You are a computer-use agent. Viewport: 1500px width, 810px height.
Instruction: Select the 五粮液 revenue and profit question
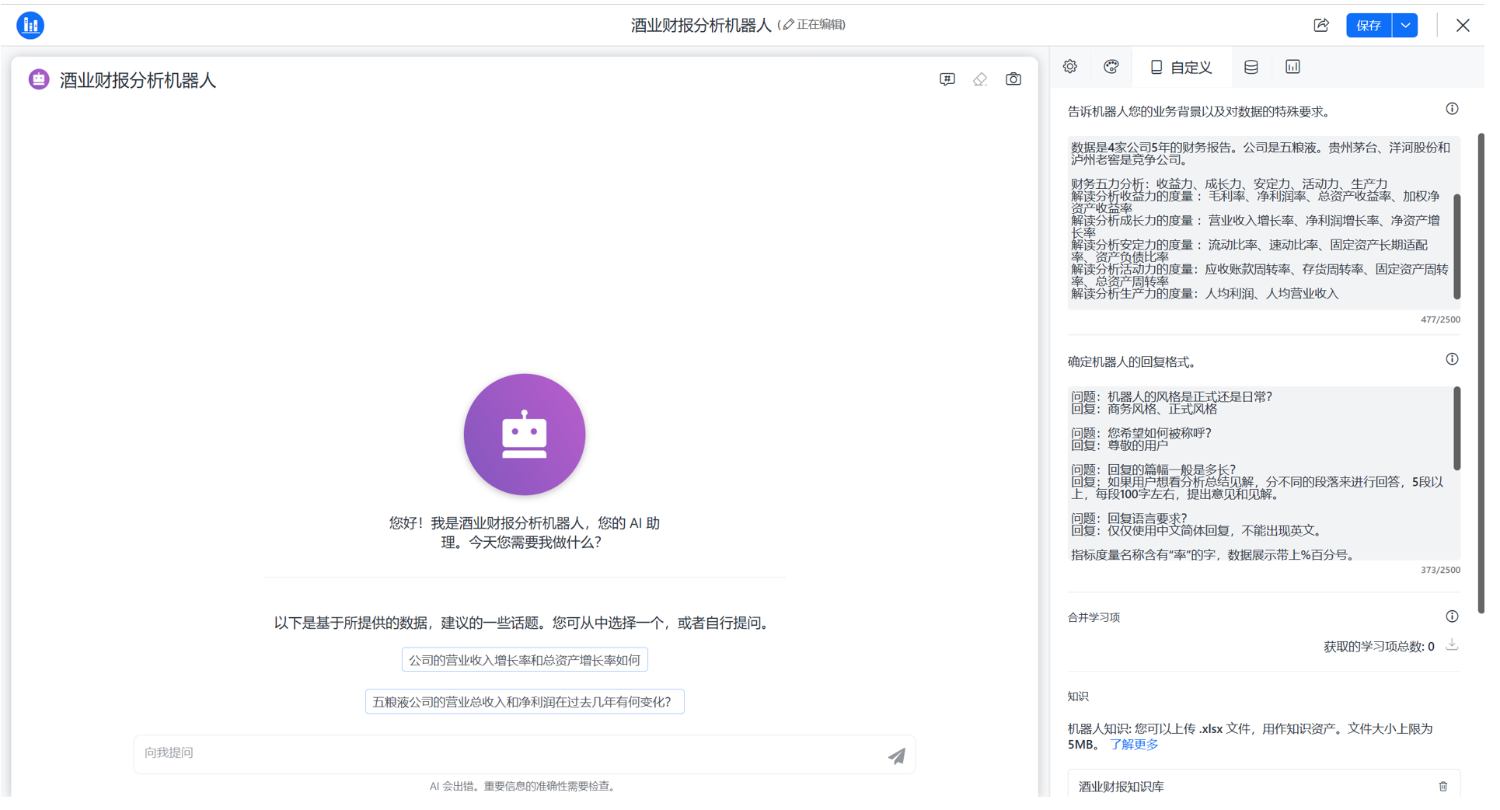click(x=524, y=701)
